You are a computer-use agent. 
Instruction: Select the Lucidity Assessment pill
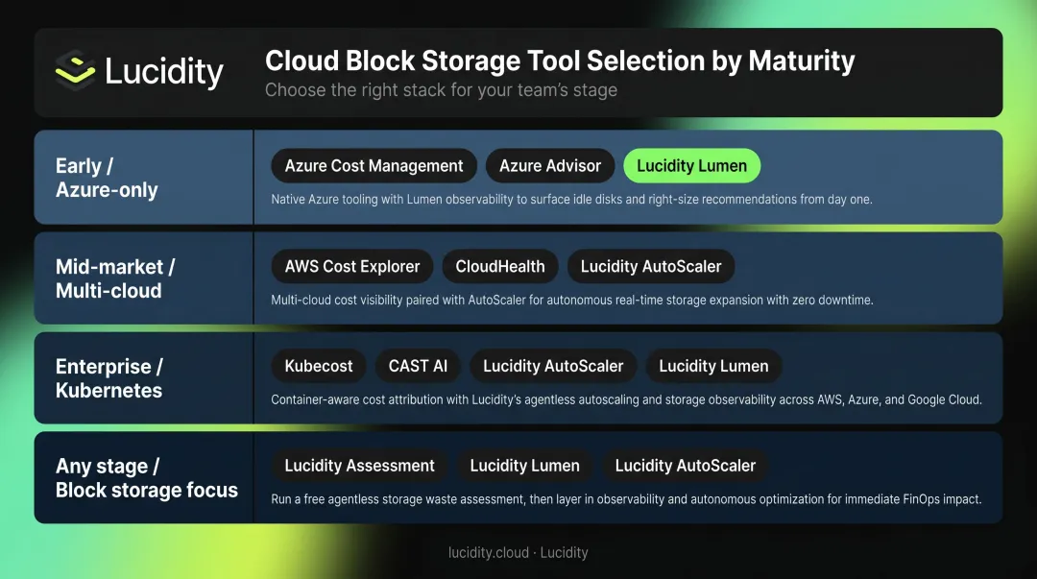point(359,466)
